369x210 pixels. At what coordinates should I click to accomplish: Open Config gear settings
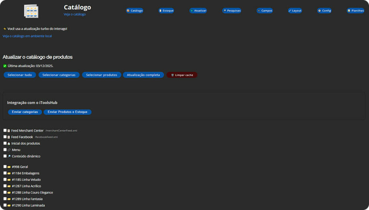324,10
